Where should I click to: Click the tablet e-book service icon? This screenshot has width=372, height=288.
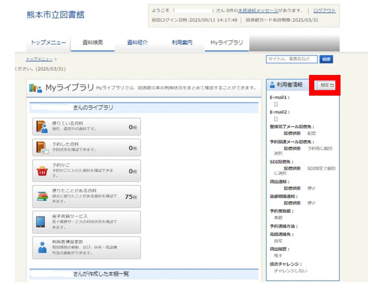pos(41,222)
